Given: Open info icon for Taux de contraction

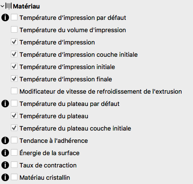Looking at the screenshot, I should [5, 165].
